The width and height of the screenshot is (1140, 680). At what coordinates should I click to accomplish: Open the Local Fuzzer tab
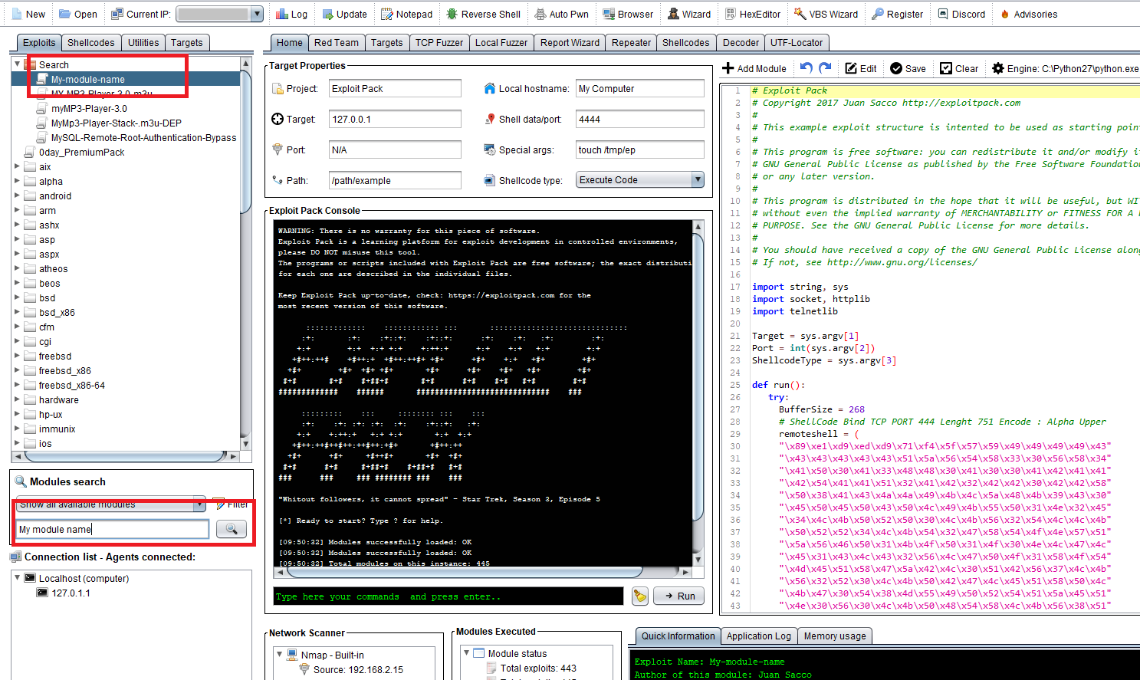(x=501, y=43)
